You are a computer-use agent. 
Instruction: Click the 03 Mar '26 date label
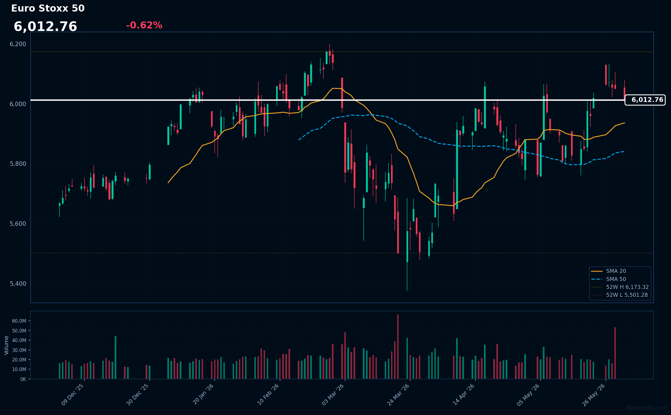coord(333,395)
